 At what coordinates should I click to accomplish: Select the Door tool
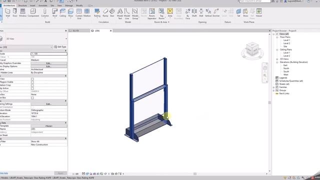[x=15, y=12]
